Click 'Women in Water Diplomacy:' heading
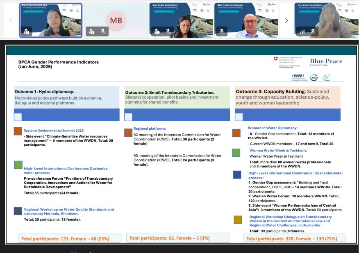 click(x=273, y=128)
